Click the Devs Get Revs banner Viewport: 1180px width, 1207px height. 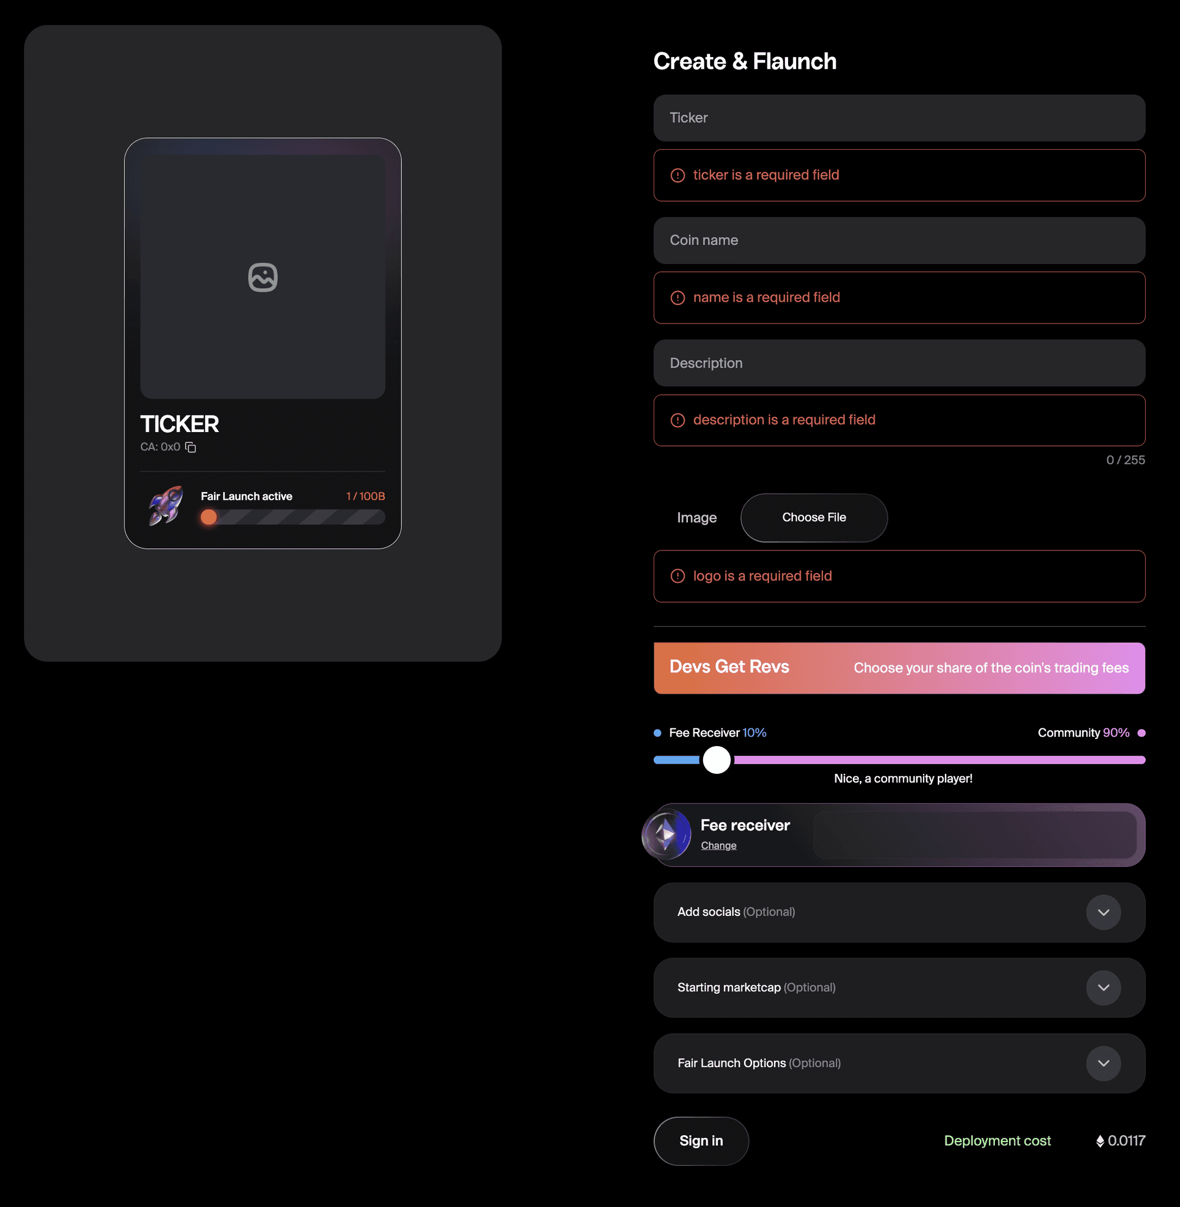pos(899,668)
